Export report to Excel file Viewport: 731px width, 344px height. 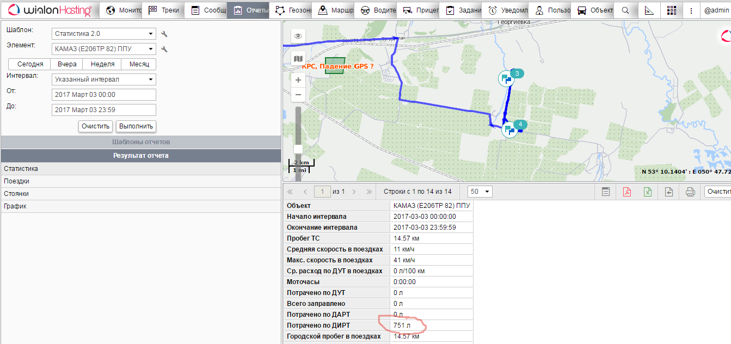(648, 192)
